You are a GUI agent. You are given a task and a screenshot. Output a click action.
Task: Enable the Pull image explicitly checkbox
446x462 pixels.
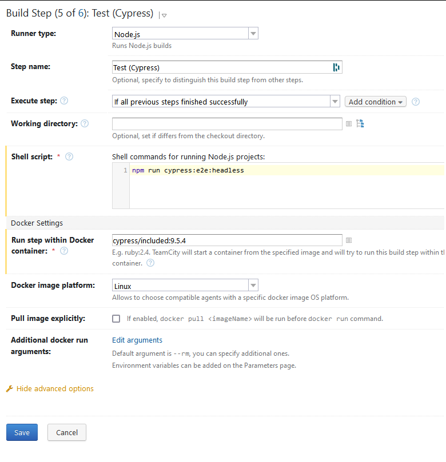(x=116, y=319)
